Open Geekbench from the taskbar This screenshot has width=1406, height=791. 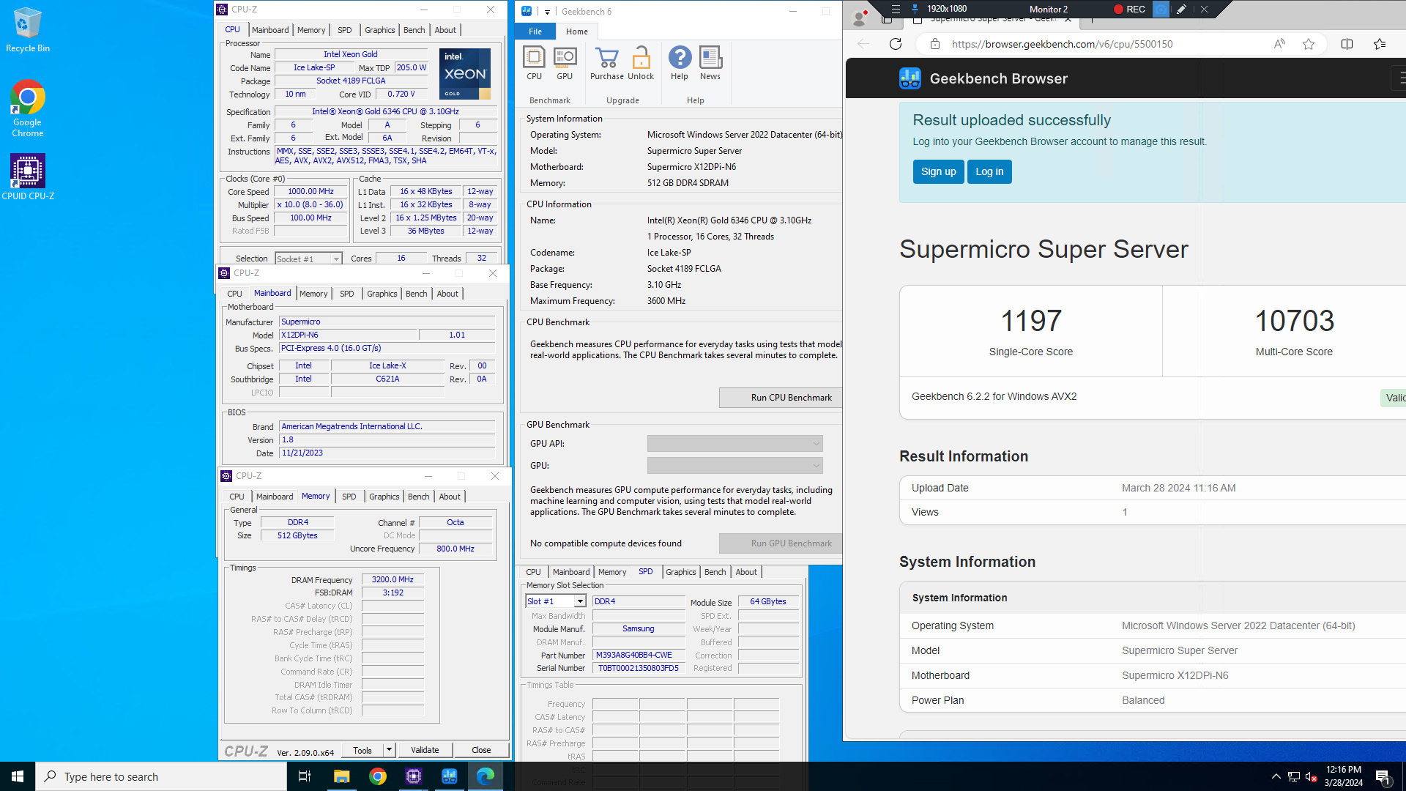click(450, 776)
